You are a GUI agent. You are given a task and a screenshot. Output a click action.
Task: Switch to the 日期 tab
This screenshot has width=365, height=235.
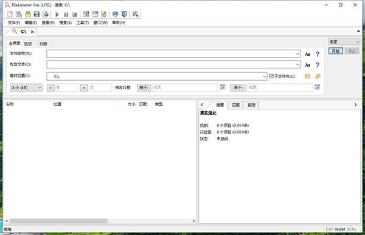tap(43, 44)
